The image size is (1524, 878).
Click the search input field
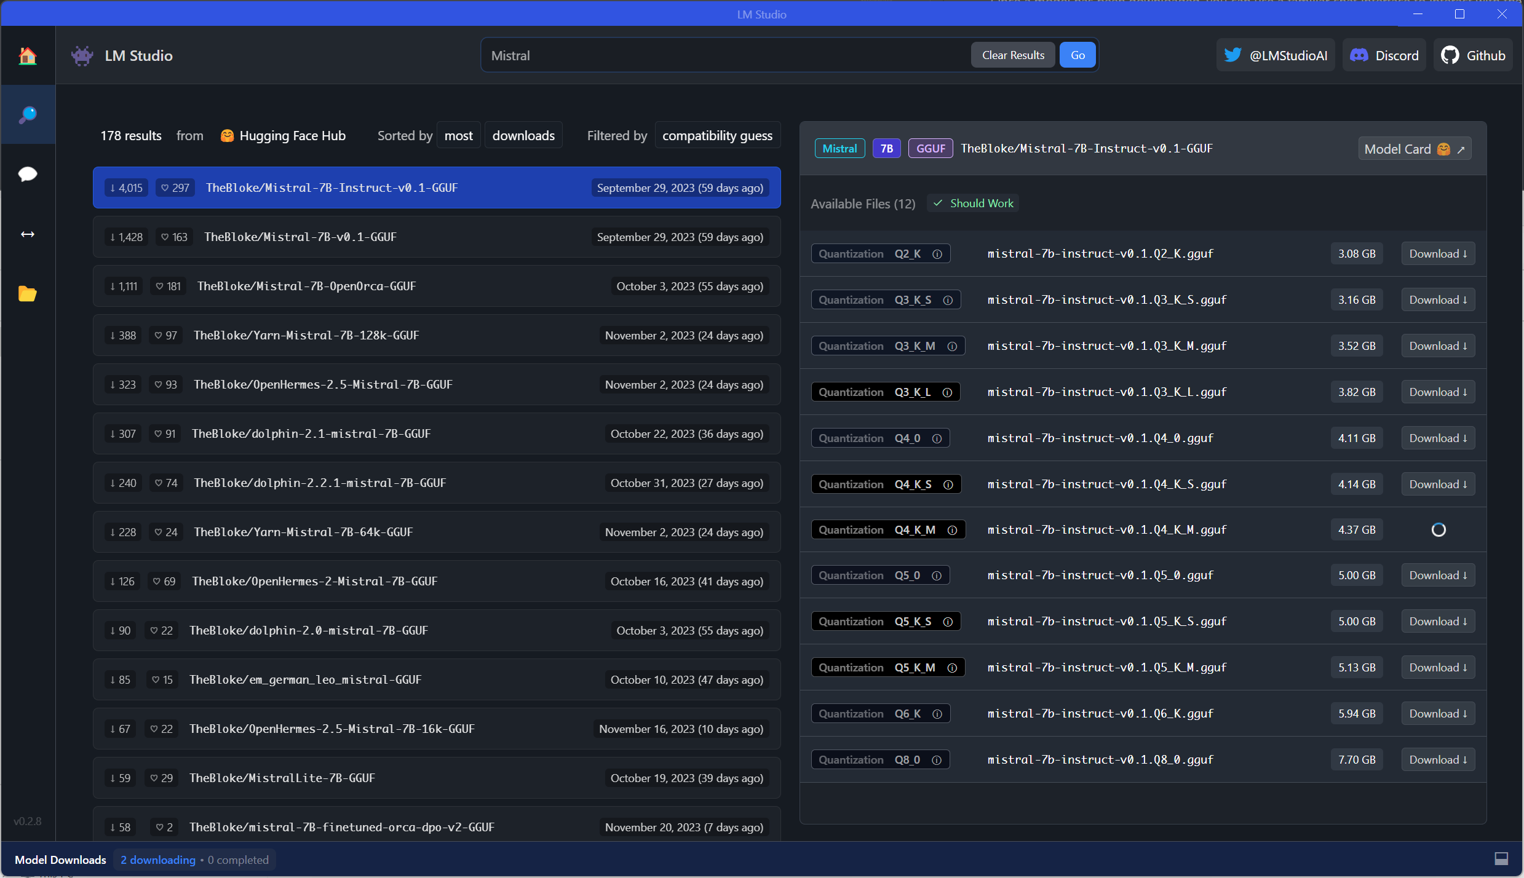pyautogui.click(x=724, y=55)
